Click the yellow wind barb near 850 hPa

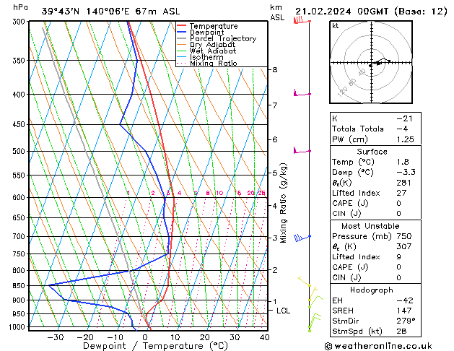pyautogui.click(x=305, y=281)
